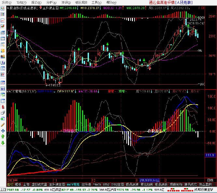
Task: Click the 沪深 index status entry
Action: (x=137, y=190)
